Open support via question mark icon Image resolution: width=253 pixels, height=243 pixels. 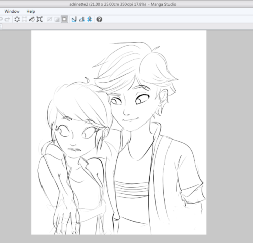99,19
